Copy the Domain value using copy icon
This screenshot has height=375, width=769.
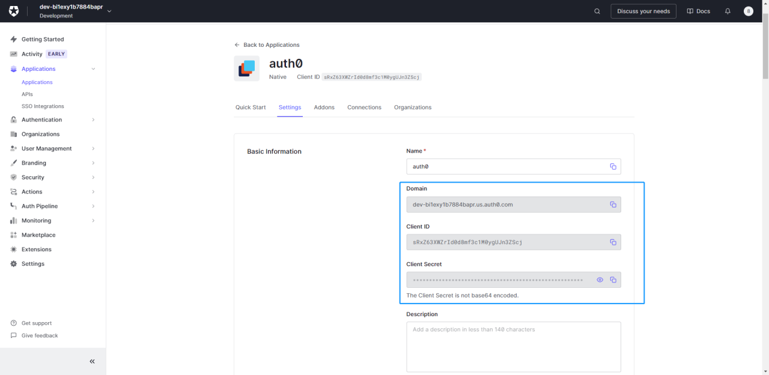point(613,204)
